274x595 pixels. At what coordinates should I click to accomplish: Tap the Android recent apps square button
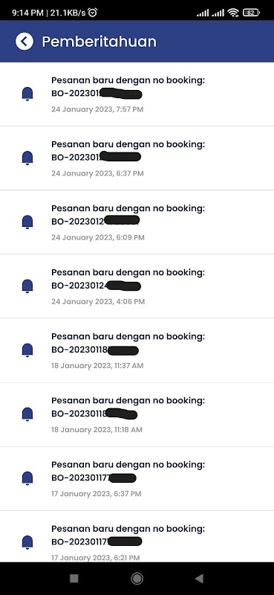pos(74,579)
